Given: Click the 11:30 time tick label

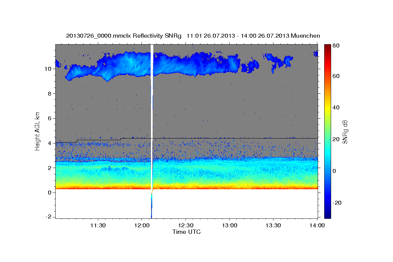Looking at the screenshot, I should click(98, 226).
